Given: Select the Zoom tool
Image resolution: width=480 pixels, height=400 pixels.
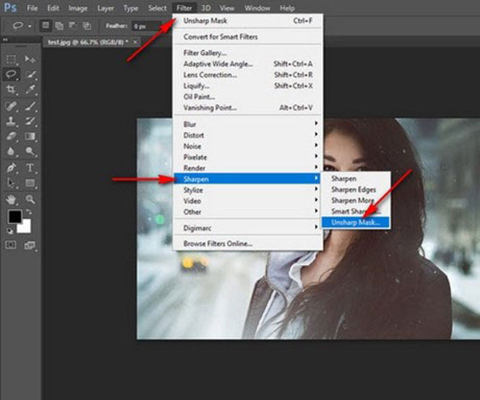Looking at the screenshot, I should tap(30, 200).
